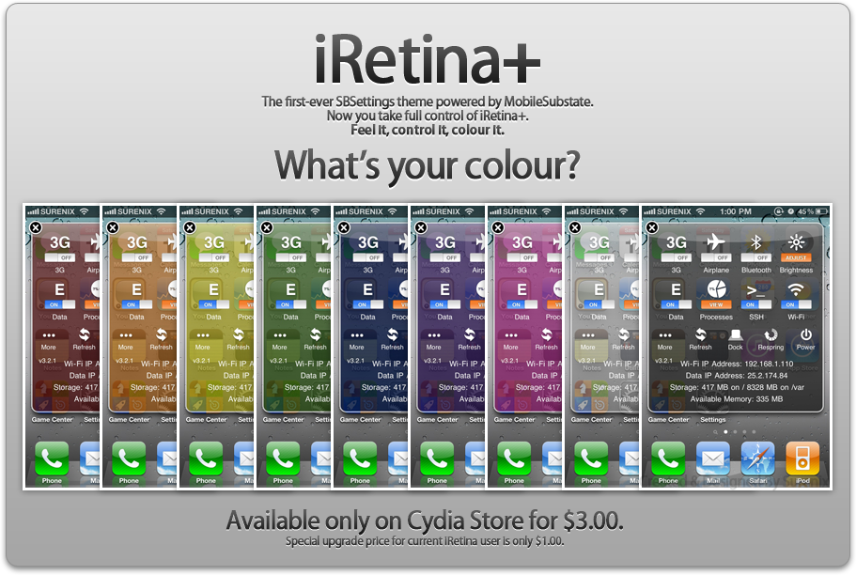856x575 pixels.
Task: Close the gray translucent theme panel
Action: click(575, 227)
